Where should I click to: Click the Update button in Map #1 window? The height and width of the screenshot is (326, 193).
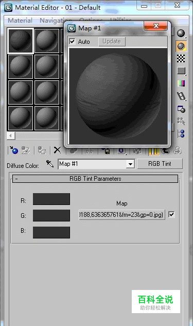[x=112, y=41]
